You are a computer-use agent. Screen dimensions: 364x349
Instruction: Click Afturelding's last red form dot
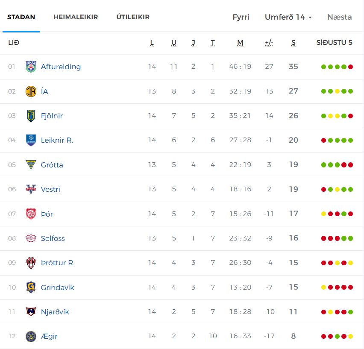pyautogui.click(x=350, y=67)
